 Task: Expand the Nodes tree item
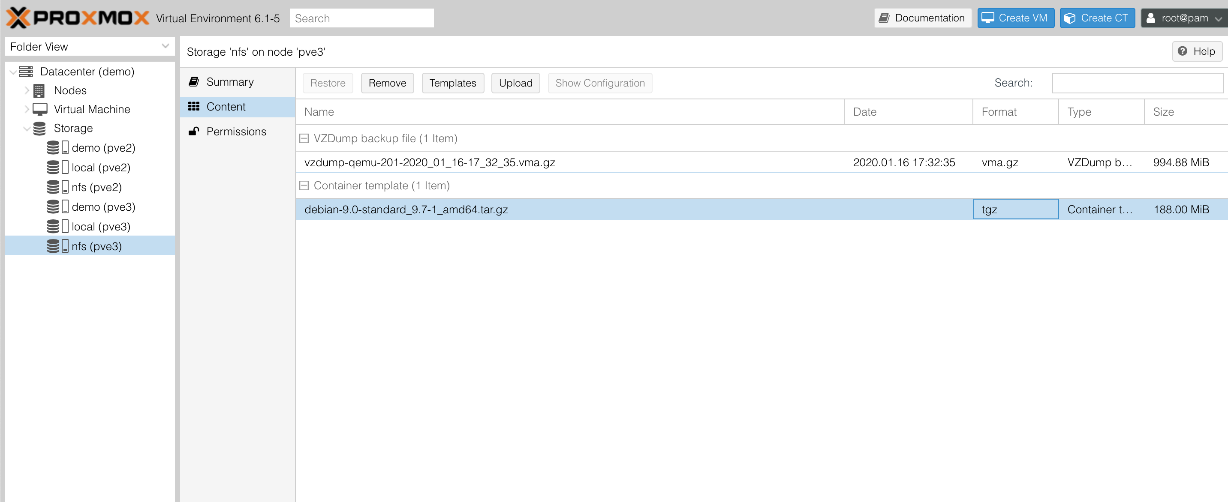click(27, 90)
